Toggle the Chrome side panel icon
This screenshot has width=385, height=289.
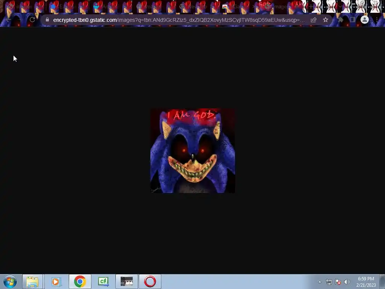click(353, 20)
